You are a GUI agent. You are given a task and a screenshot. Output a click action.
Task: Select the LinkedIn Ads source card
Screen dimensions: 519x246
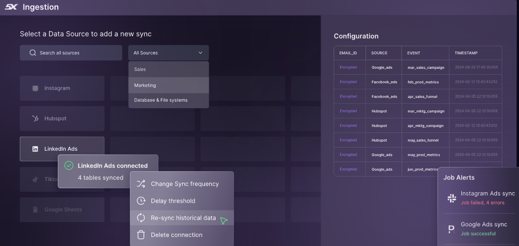[x=62, y=149]
